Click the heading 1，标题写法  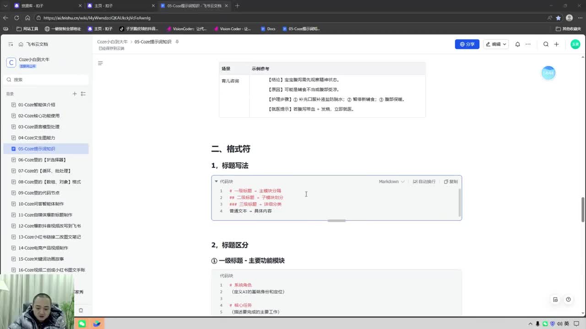pos(230,165)
